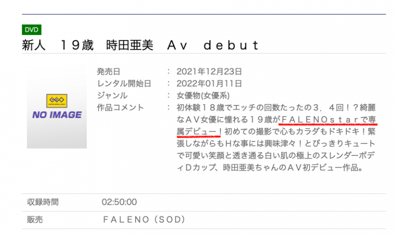The width and height of the screenshot is (395, 234).
Task: Click the FALENO (SOD) seller value
Action: click(144, 220)
